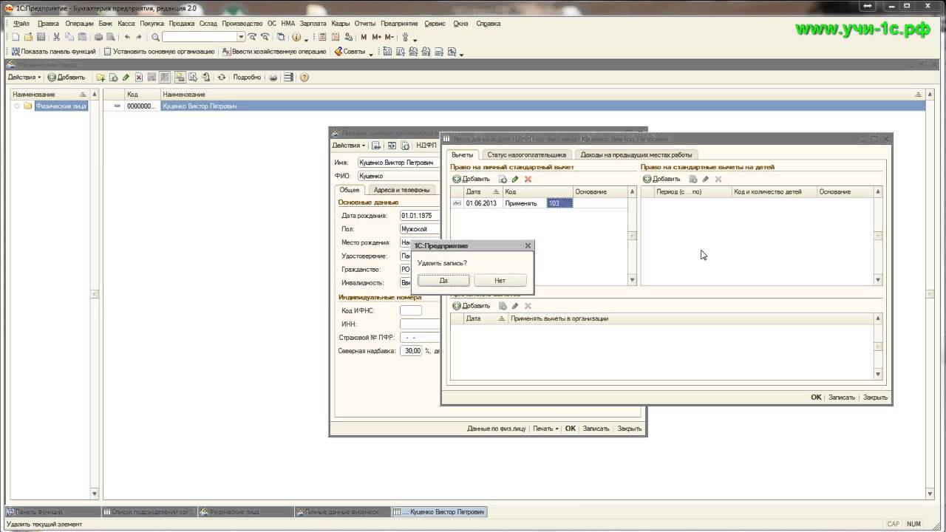Open the Печать dropdown in personal data form

point(545,429)
